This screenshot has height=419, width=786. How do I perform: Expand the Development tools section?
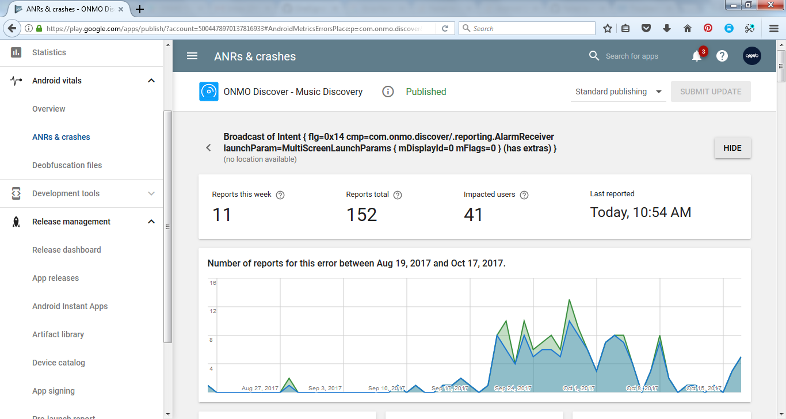coord(151,193)
